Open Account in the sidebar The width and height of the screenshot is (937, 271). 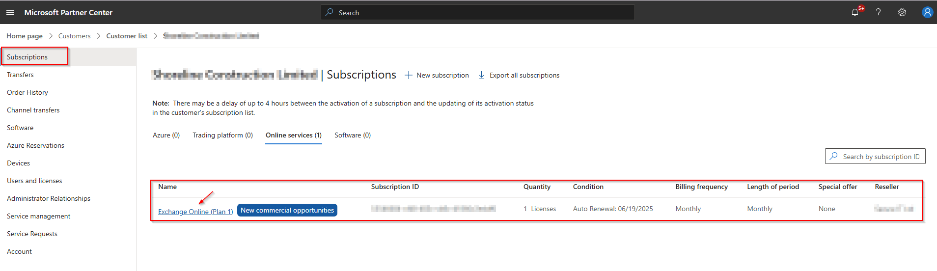19,251
